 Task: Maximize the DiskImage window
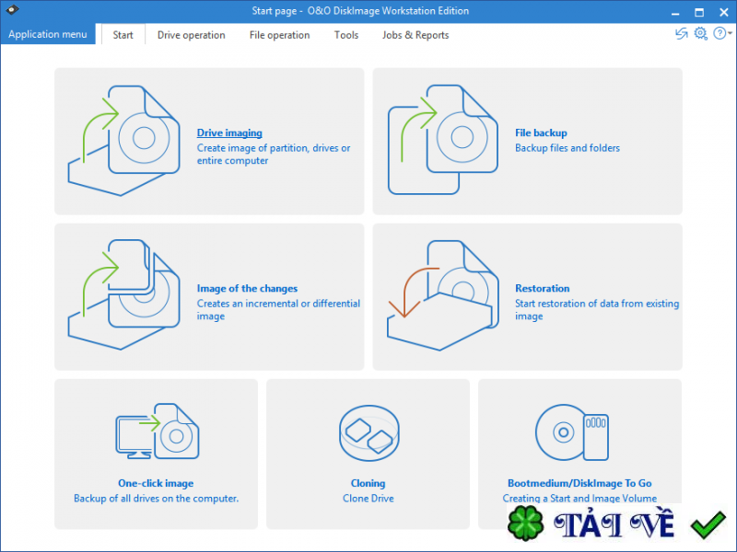(699, 12)
